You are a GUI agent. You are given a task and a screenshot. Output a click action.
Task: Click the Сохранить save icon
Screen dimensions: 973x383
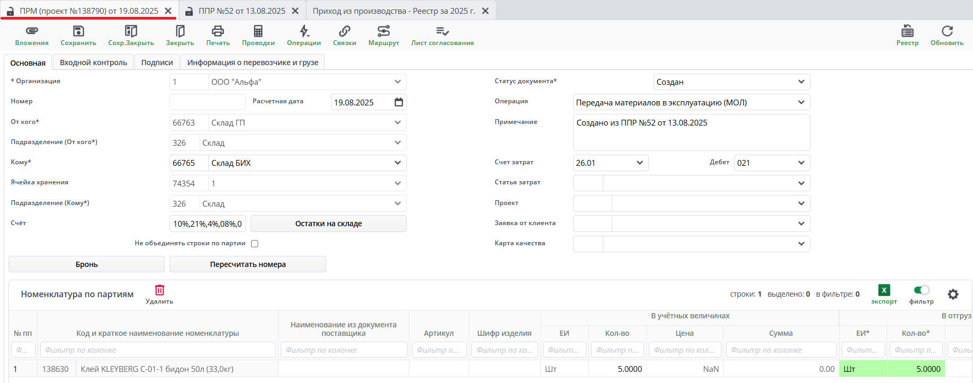tap(78, 31)
